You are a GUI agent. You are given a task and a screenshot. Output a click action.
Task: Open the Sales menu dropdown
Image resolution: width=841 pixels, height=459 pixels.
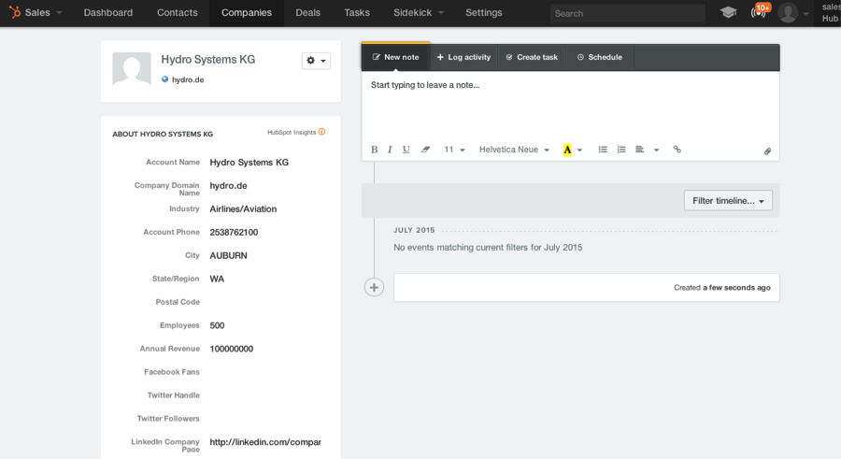[43, 12]
